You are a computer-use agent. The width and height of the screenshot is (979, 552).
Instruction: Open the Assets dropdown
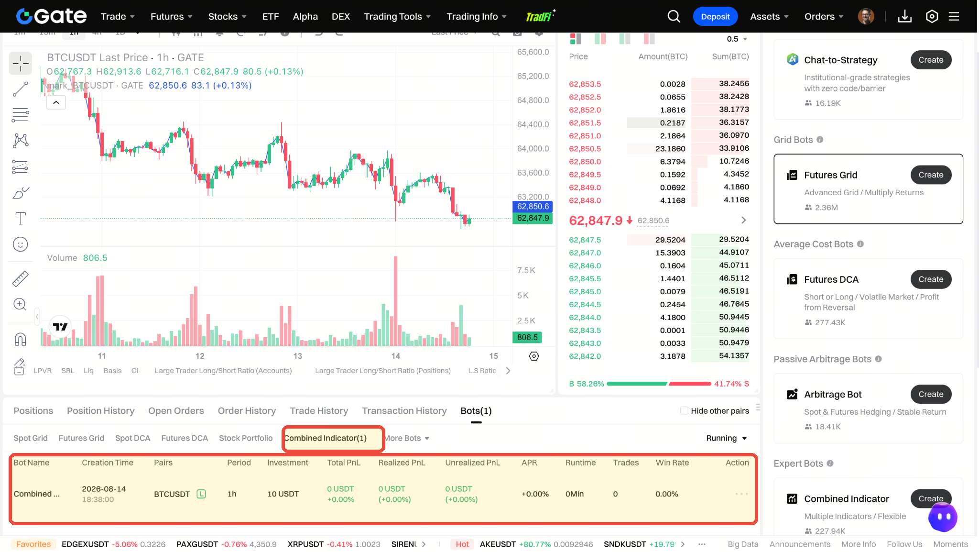coord(769,16)
